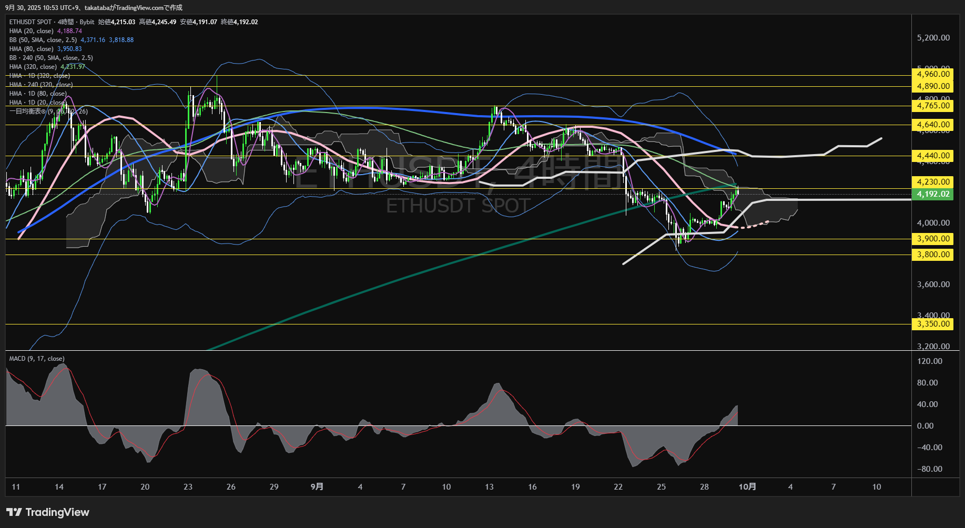Click the 3,800.00 yellow price label
The height and width of the screenshot is (528, 965).
tap(933, 255)
